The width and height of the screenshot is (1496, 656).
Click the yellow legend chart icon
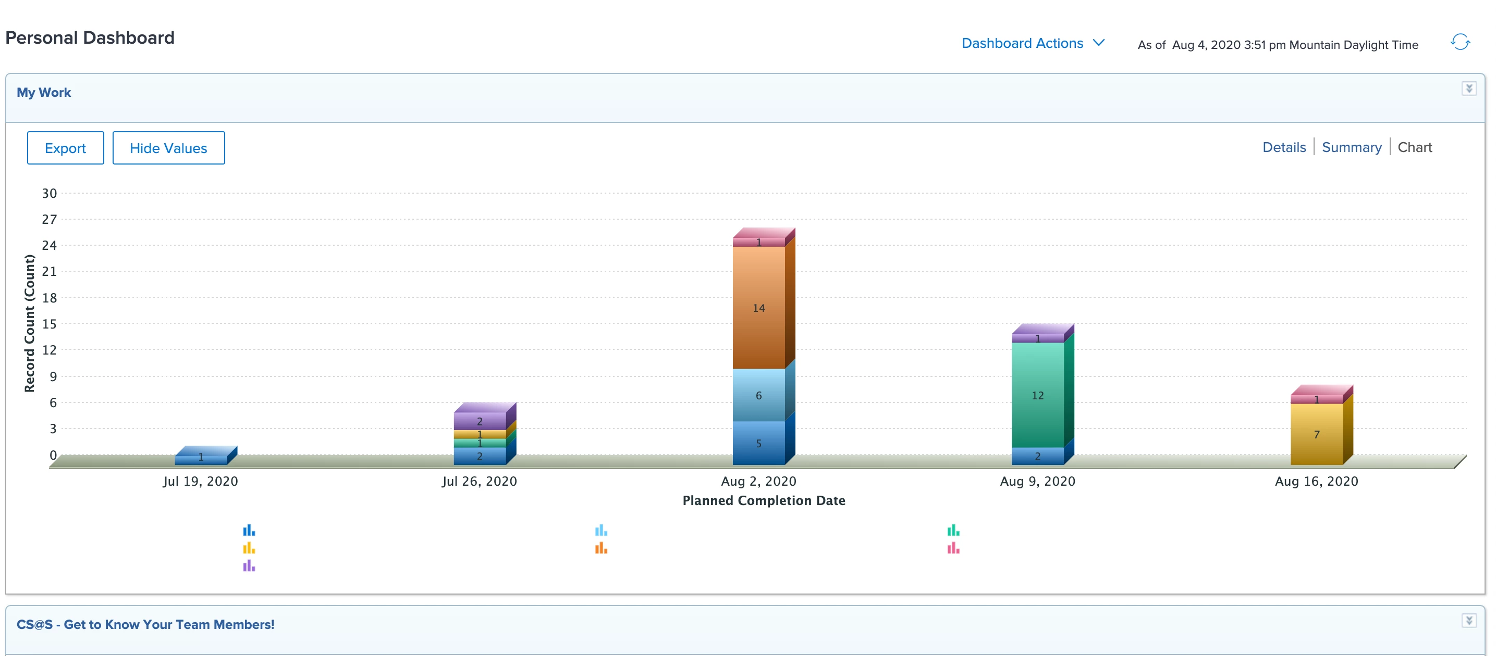(249, 548)
